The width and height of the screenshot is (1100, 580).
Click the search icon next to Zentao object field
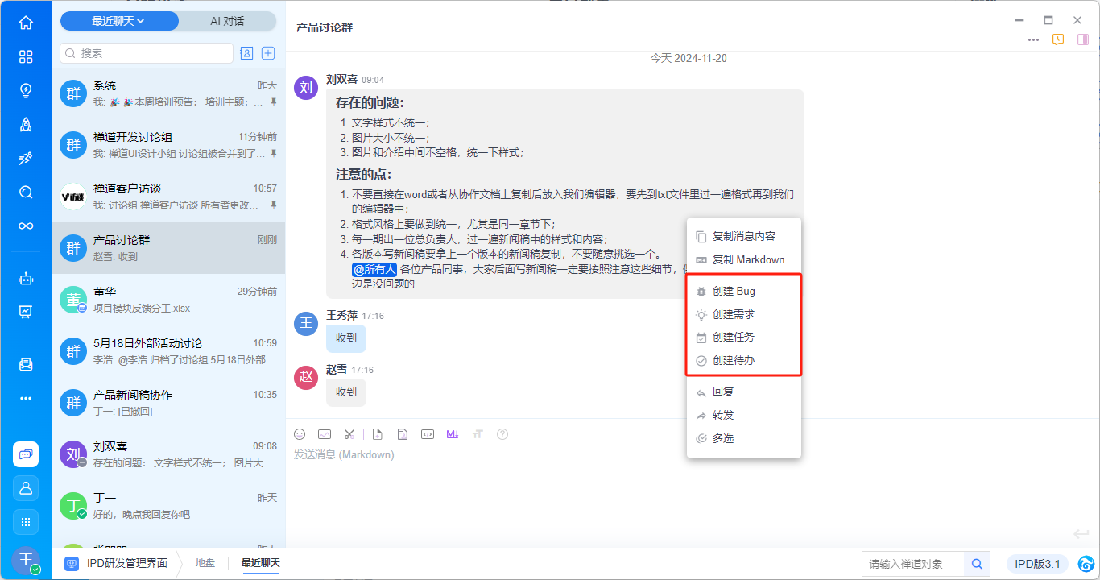click(x=977, y=564)
